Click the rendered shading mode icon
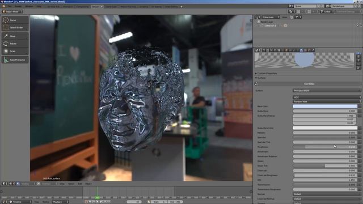Image resolution: width=363 pixels, height=204 pixels. [18, 184]
